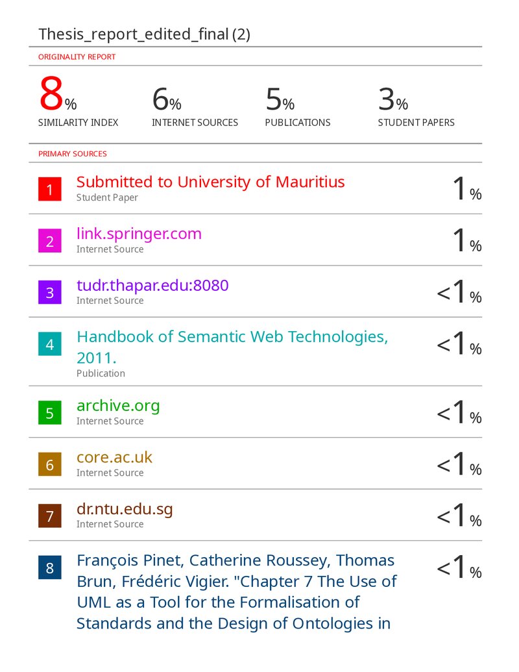Screen dimensions: 519x672
Task: Click the 8% Similarity Index value
Action: 58,93
